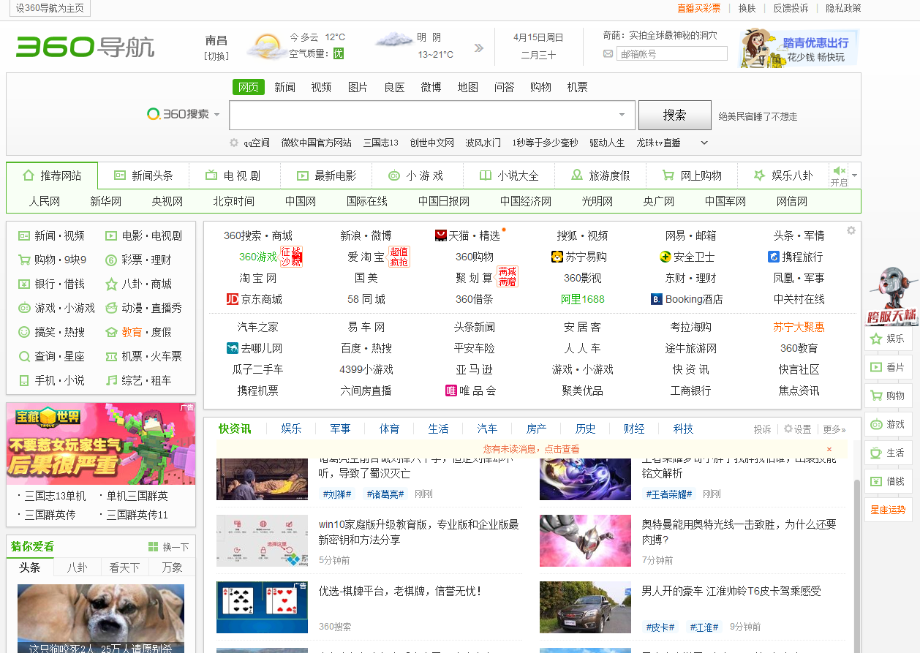
Task: Select the 机票 search type
Action: [x=578, y=87]
